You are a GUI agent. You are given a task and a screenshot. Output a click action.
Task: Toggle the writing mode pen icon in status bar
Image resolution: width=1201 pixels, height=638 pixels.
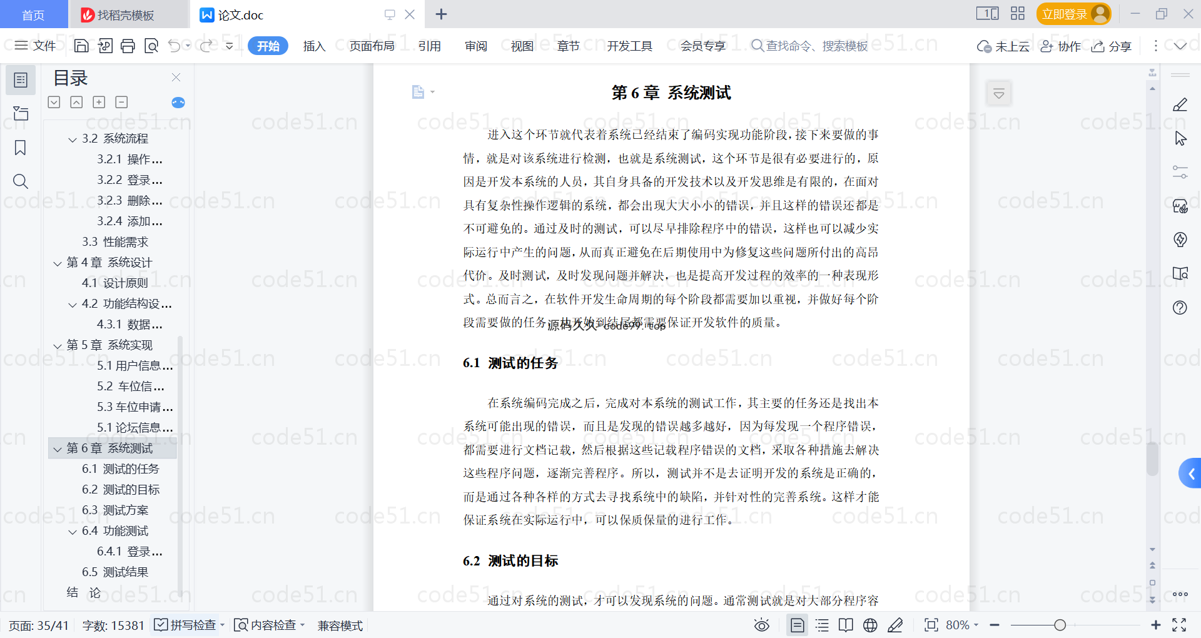[895, 625]
